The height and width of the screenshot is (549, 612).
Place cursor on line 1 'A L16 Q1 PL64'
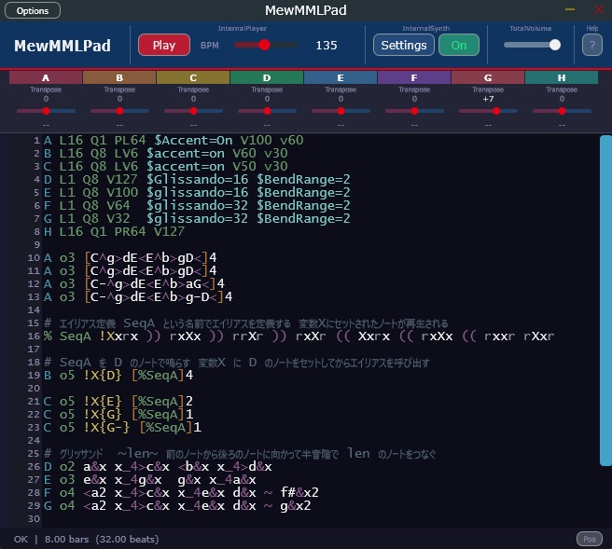[x=94, y=141]
